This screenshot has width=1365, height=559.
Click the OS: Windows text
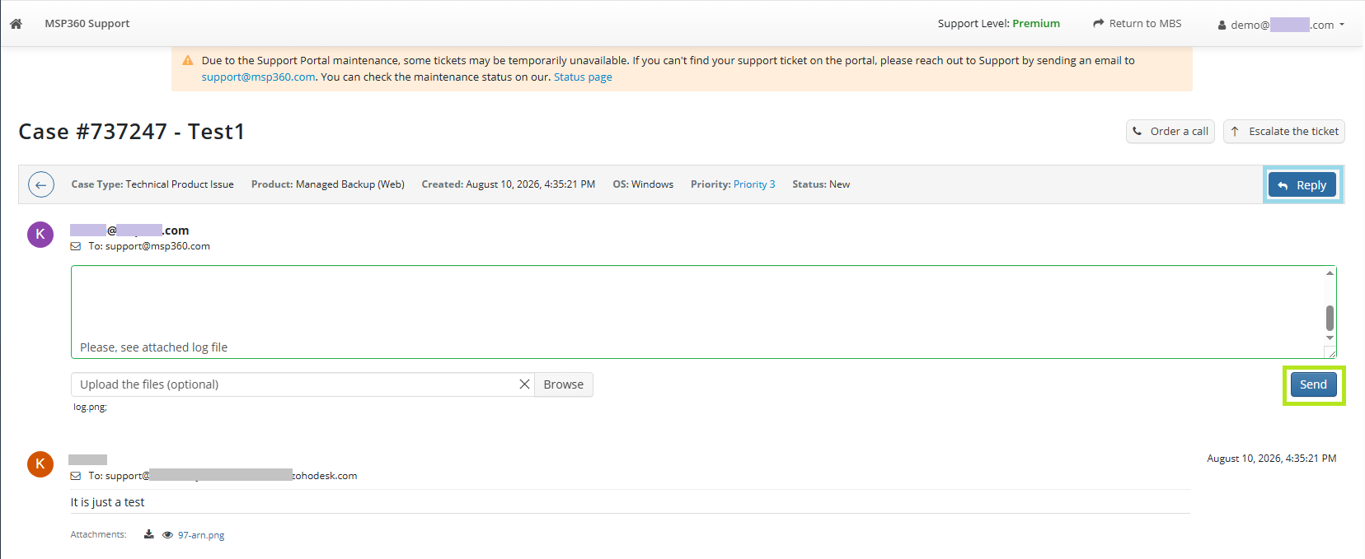point(643,184)
